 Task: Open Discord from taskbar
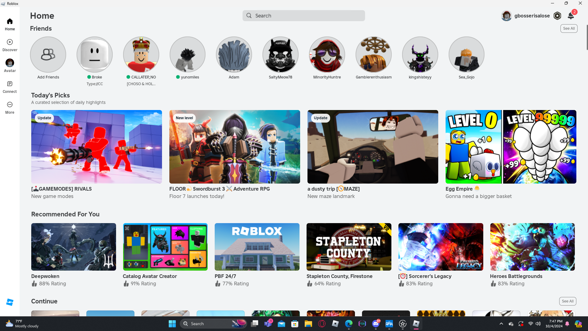pos(376,324)
